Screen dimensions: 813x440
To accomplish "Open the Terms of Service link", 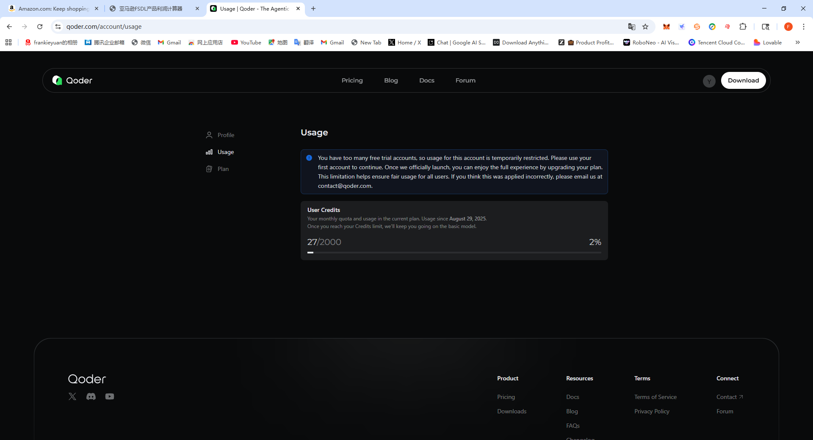I will tap(655, 397).
